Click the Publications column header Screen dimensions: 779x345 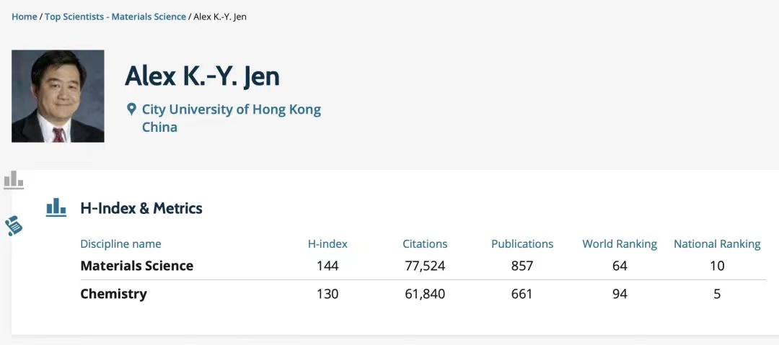coord(522,244)
